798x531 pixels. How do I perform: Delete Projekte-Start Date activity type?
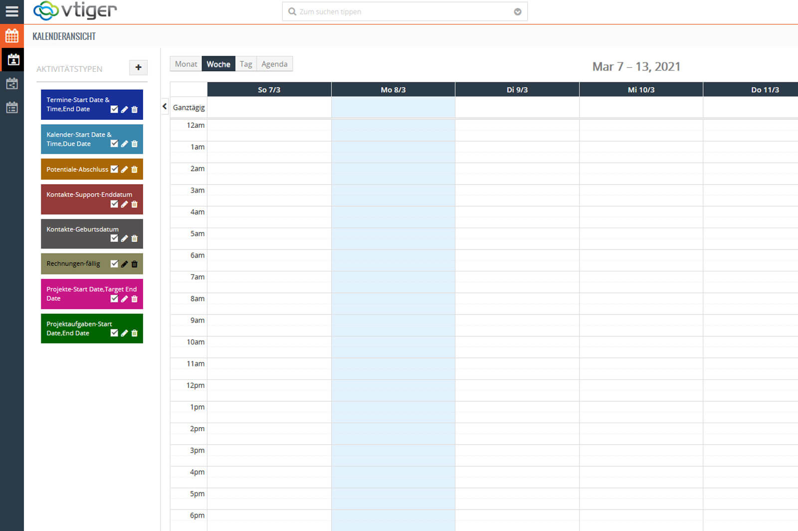click(134, 299)
